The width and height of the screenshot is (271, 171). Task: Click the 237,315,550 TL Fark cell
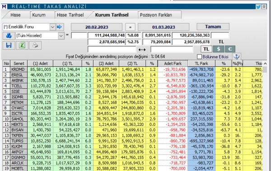click(x=201, y=119)
